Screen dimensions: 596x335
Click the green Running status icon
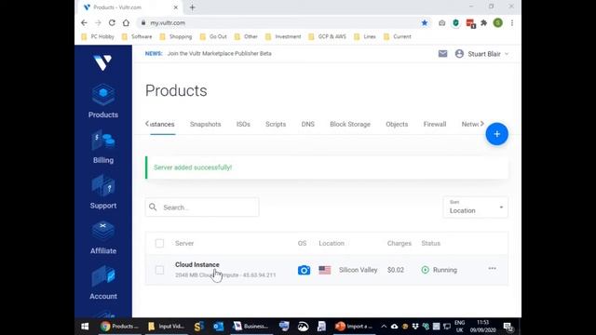[x=425, y=270]
